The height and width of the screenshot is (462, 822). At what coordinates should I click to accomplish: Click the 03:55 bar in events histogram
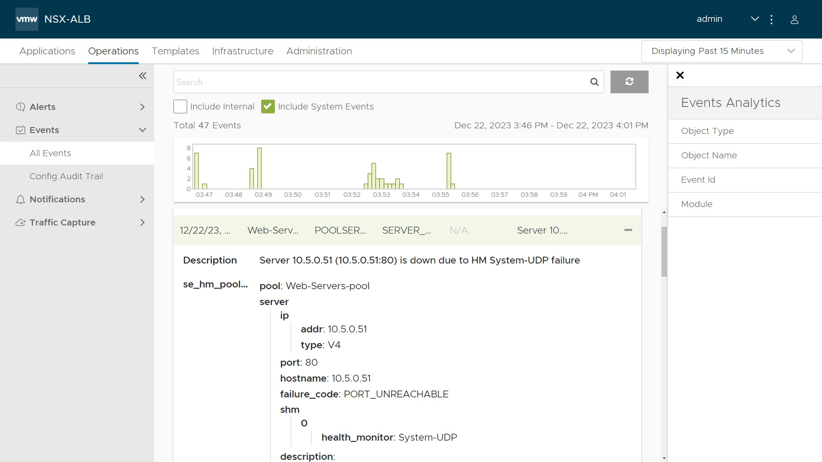(x=449, y=171)
